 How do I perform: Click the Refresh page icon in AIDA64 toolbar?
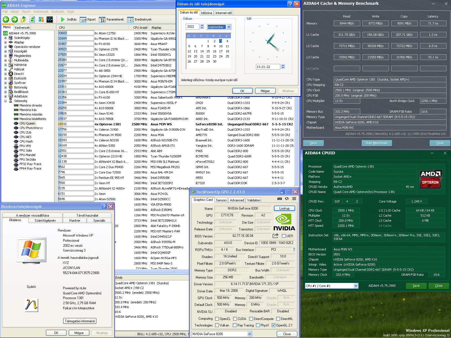coord(32,19)
